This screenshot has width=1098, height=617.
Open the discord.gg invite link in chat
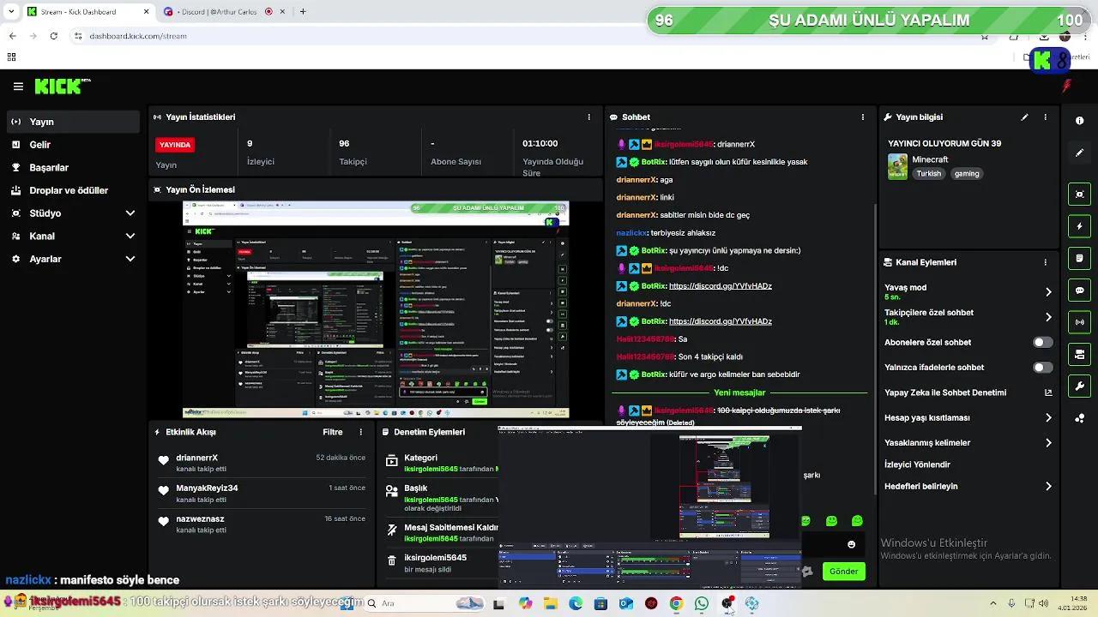[720, 286]
